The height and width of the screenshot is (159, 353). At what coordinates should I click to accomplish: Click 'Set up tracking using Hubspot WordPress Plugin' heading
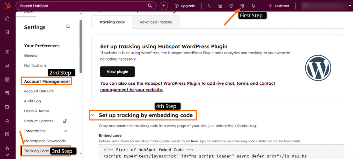click(164, 47)
